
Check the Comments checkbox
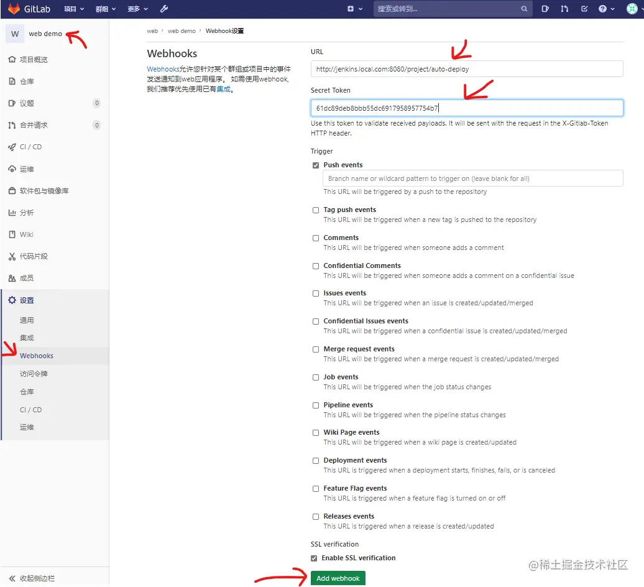click(x=315, y=238)
